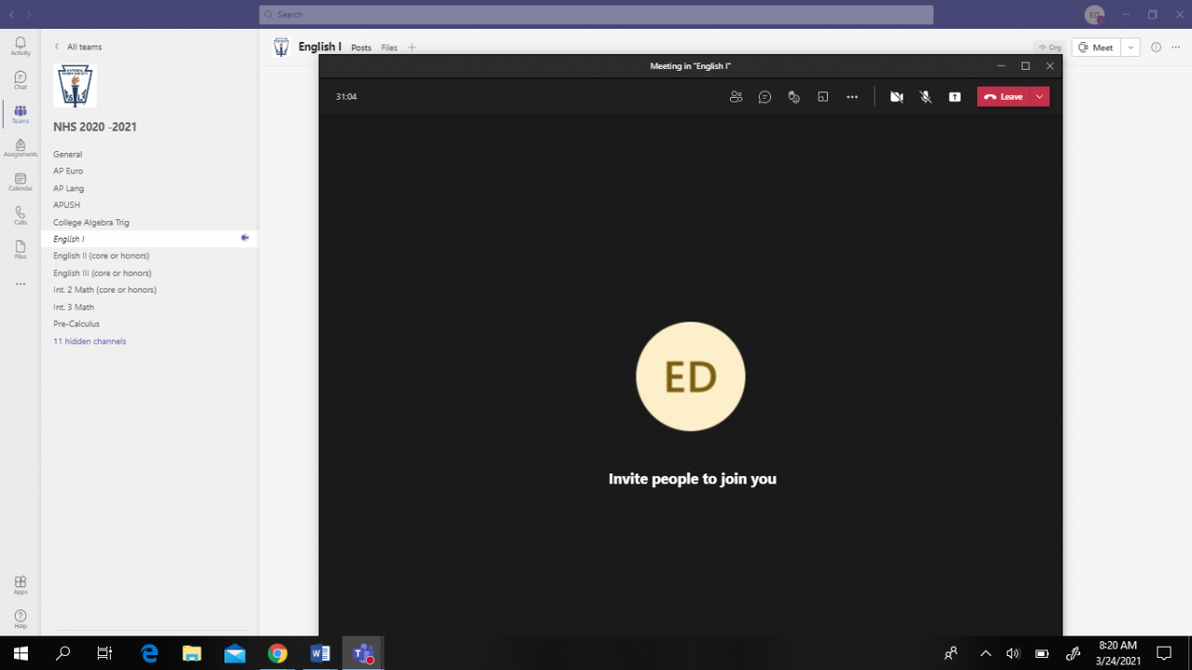Viewport: 1192px width, 670px height.
Task: Open Windows taskbar search
Action: coord(63,653)
